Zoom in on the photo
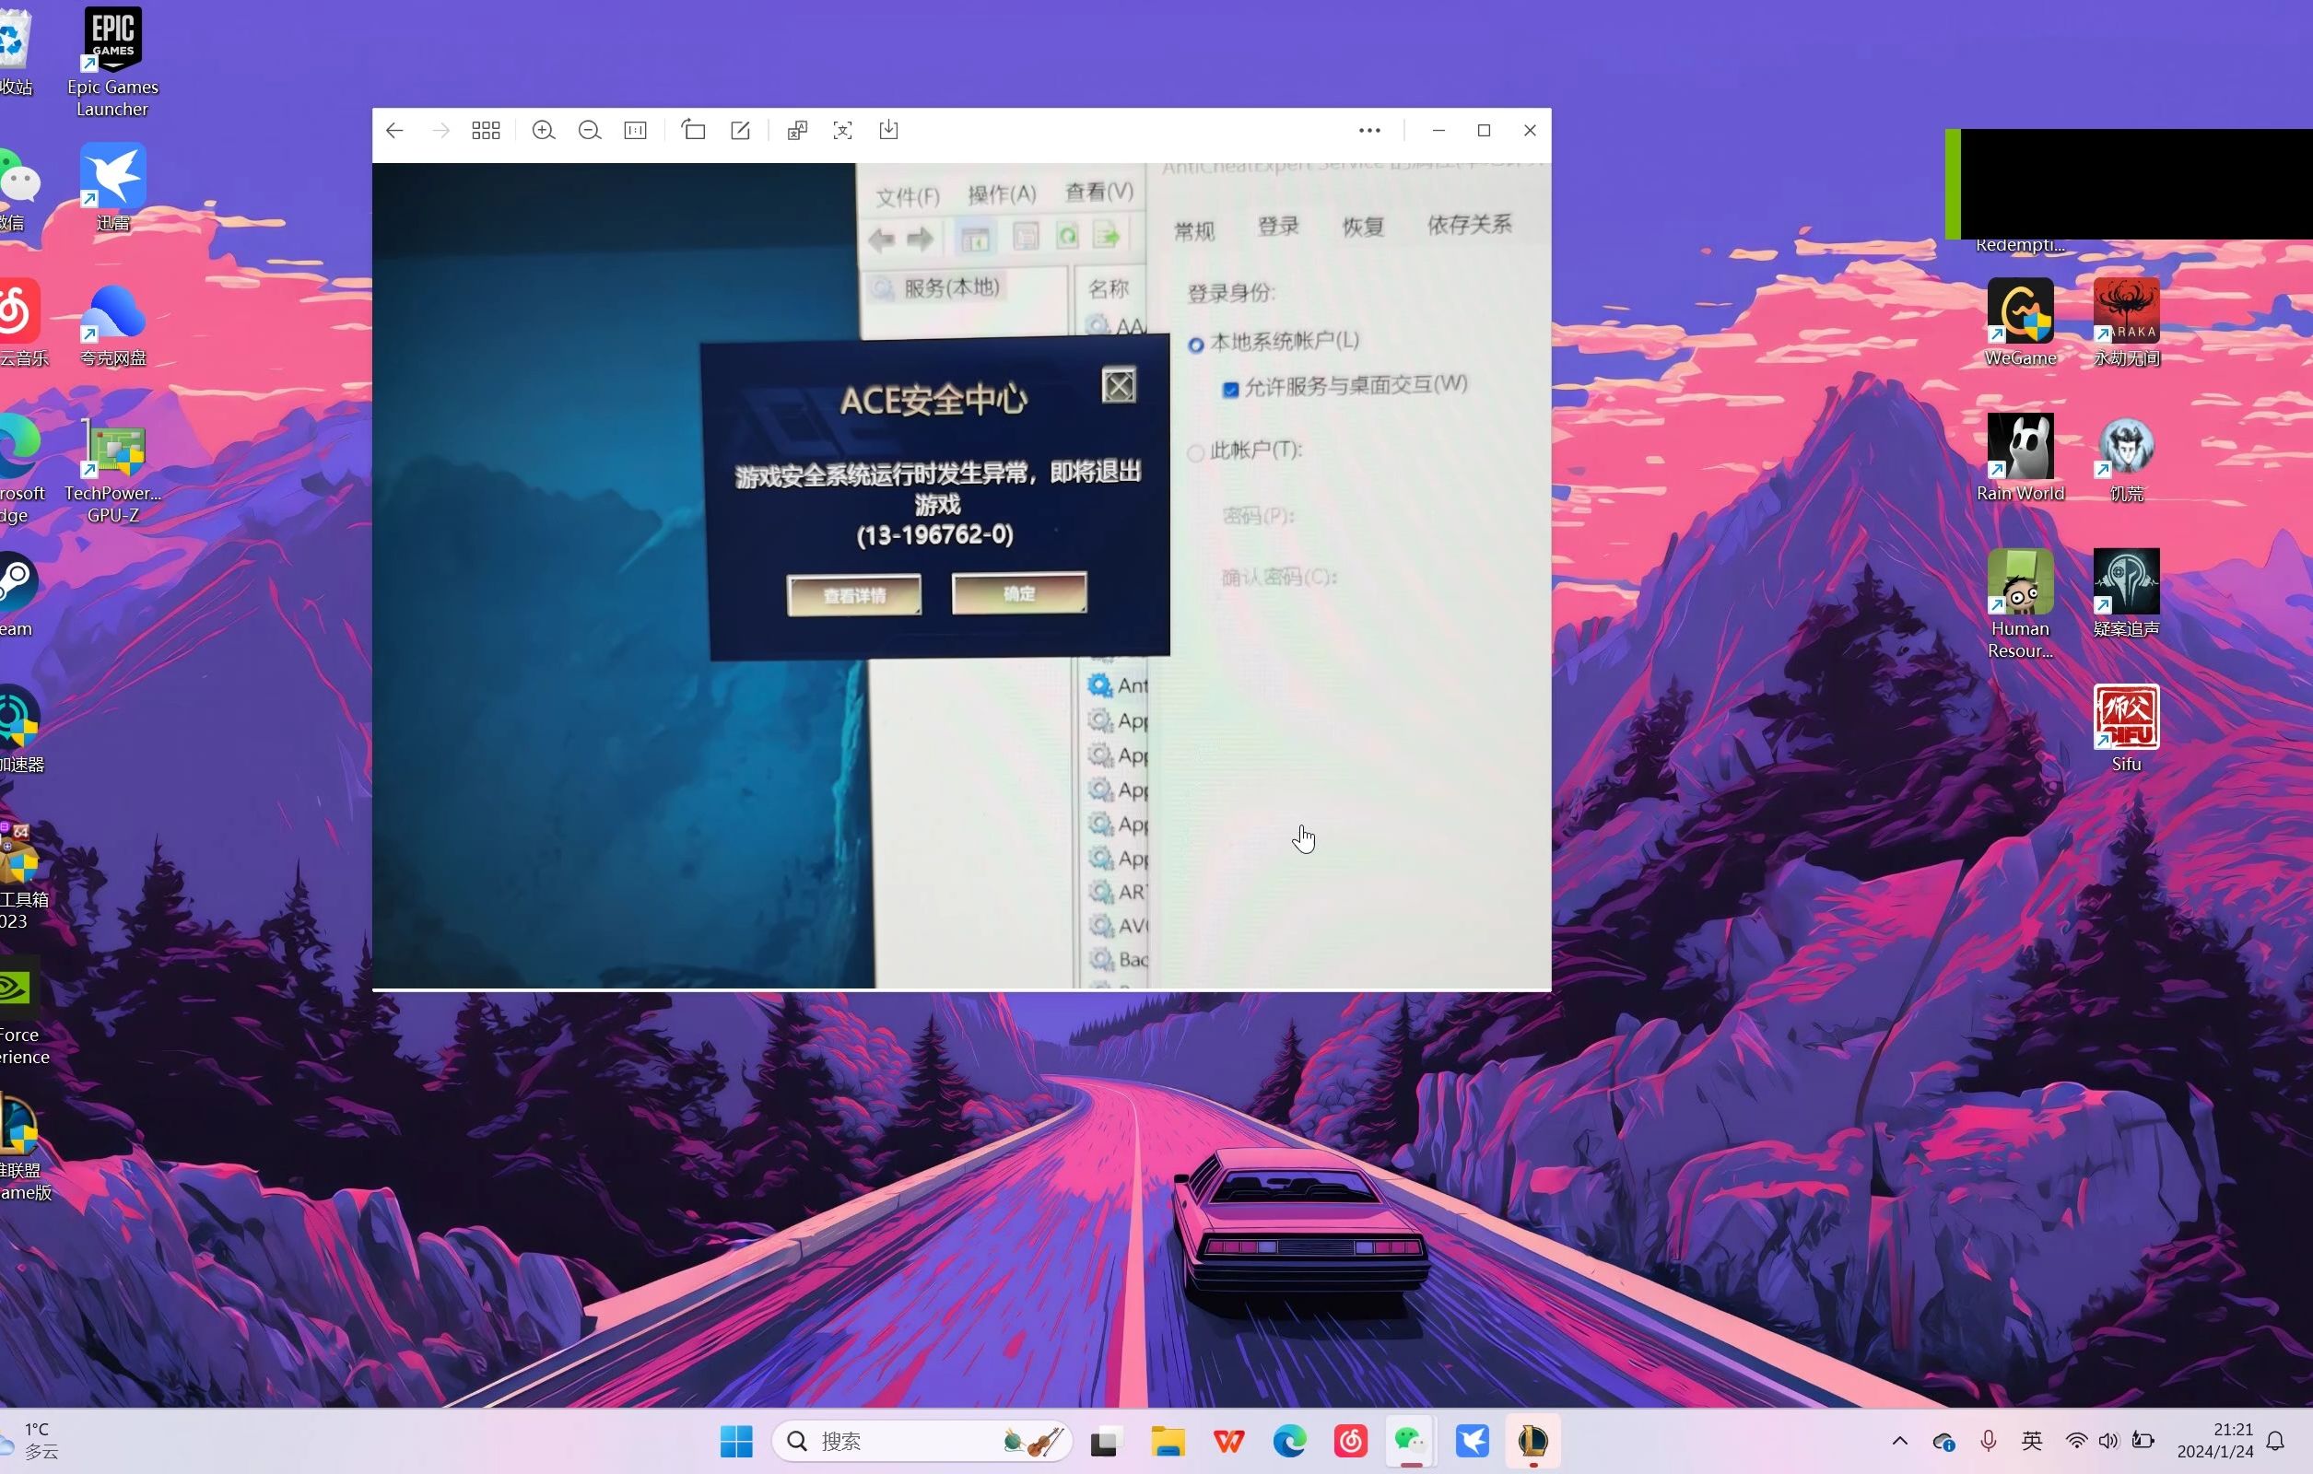Screen dimensions: 2313x1474 coord(544,131)
